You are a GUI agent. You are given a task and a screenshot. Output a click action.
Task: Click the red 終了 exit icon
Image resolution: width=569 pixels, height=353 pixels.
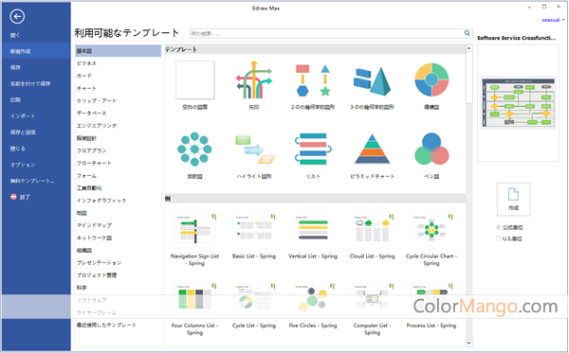point(13,197)
